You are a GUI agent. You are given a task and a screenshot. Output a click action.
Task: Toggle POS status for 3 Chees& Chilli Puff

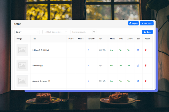(x=121, y=50)
